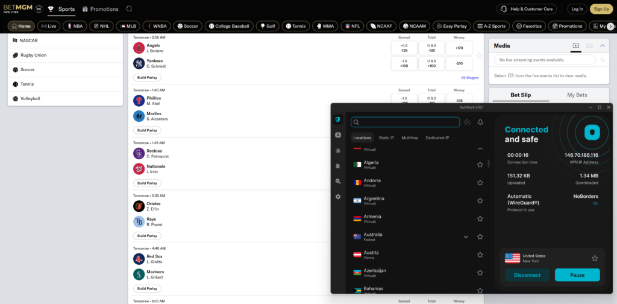Favorite Andorra location in Surfshark
Viewport: 617px width, 304px height.
tap(480, 183)
